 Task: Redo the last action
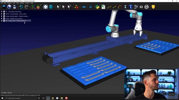point(27,7)
